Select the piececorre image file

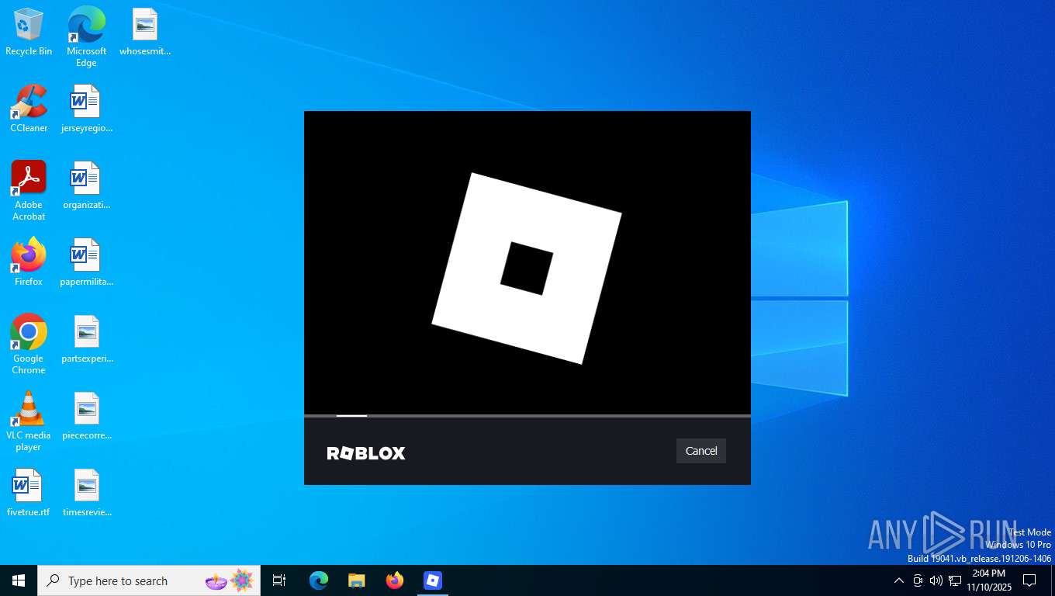86,417
